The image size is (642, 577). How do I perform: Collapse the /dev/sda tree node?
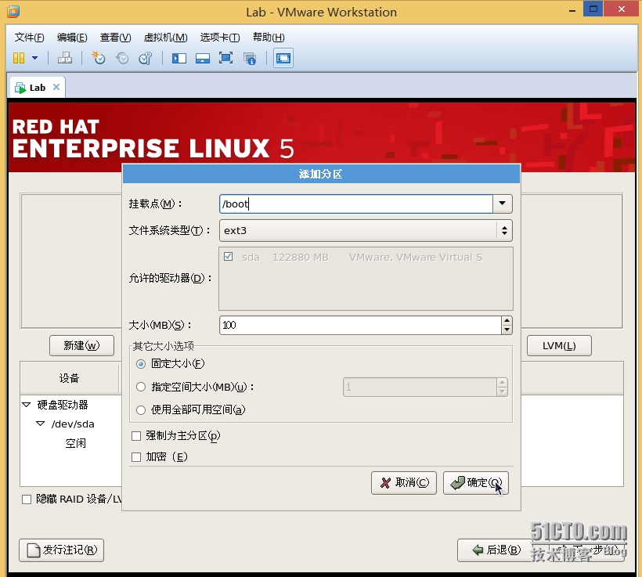pos(40,424)
